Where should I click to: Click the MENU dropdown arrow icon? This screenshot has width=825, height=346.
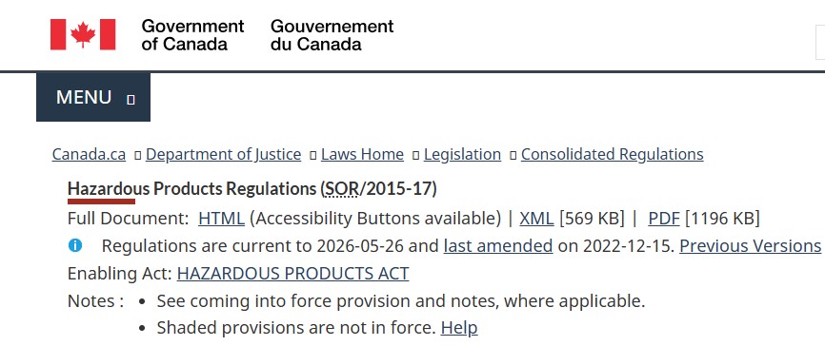(x=131, y=99)
